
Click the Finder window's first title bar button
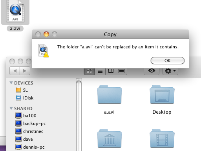tap(12, 61)
